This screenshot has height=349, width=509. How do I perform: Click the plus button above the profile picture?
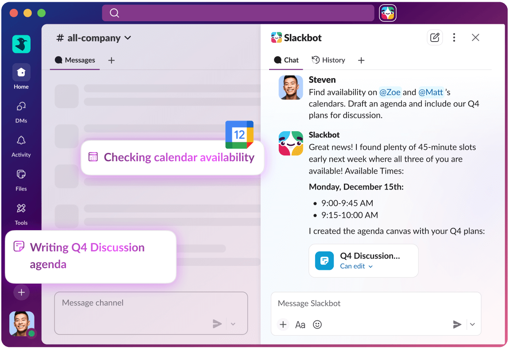tap(21, 292)
